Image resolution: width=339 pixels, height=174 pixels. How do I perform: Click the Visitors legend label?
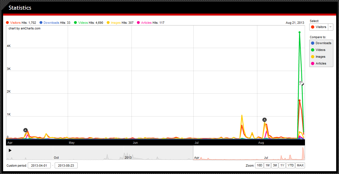click(15, 23)
